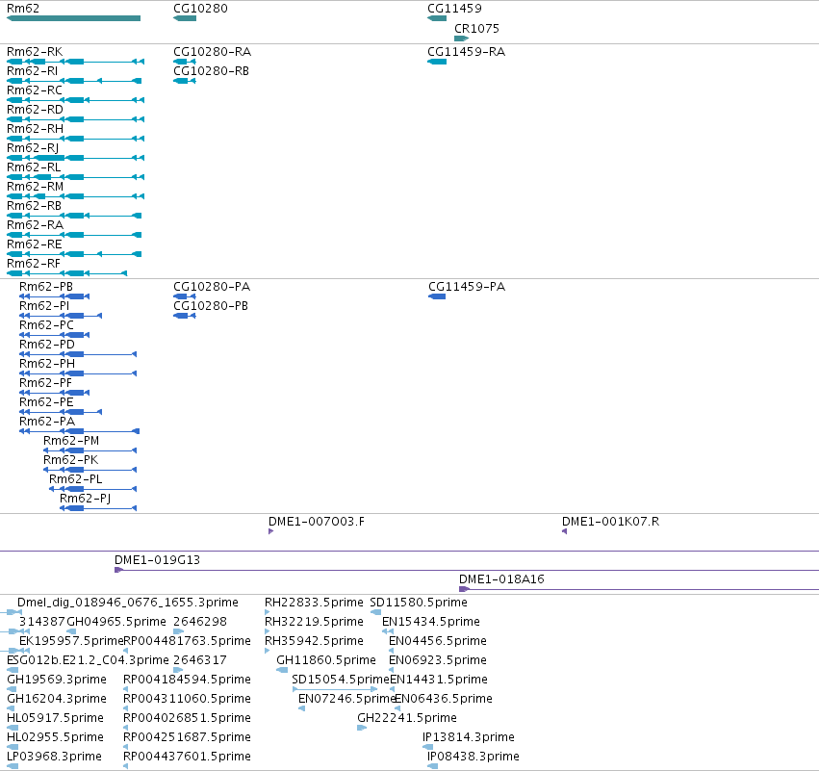Click the CG10280-PA protein label
The width and height of the screenshot is (819, 771).
point(212,287)
